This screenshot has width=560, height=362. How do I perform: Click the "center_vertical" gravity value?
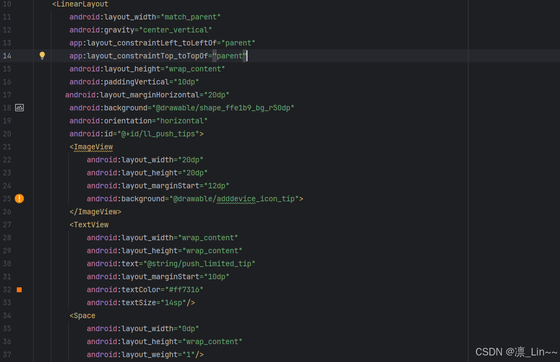point(175,30)
